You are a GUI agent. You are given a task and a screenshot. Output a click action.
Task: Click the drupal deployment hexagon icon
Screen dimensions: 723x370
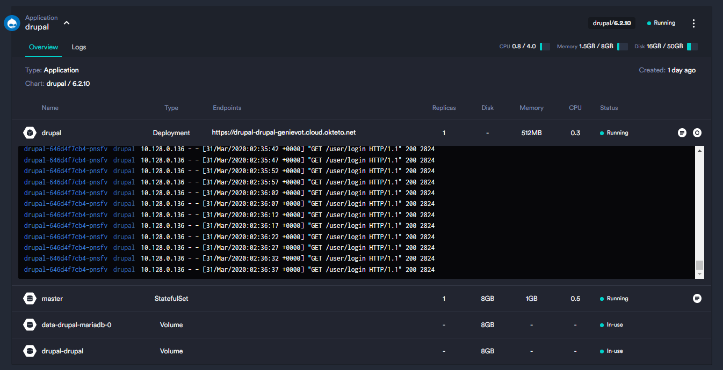pos(30,132)
